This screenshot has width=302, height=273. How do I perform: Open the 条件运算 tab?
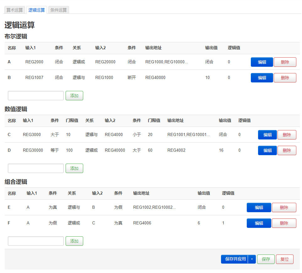(x=59, y=10)
